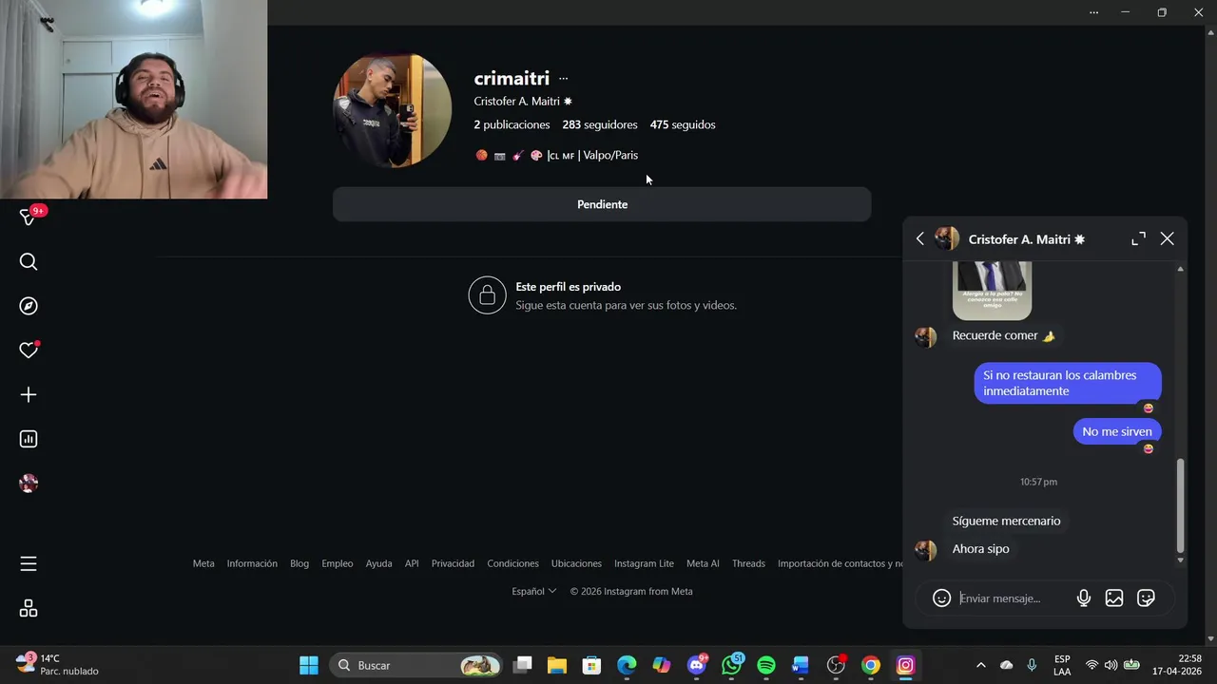The image size is (1217, 684).
Task: Attach an image to the message
Action: [x=1114, y=598]
